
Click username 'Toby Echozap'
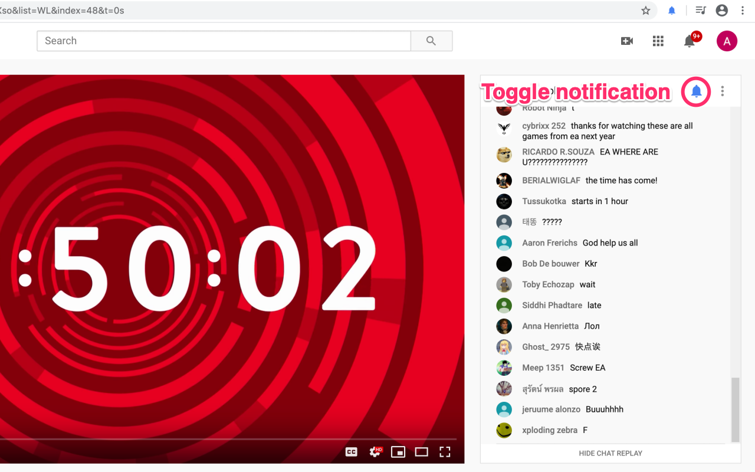point(548,284)
